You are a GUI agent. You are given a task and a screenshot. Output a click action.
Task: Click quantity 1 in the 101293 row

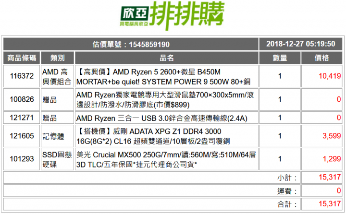click(x=280, y=159)
